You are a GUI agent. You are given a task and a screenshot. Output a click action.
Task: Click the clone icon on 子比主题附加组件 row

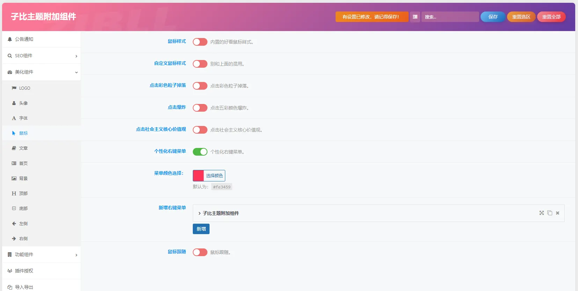(x=550, y=213)
